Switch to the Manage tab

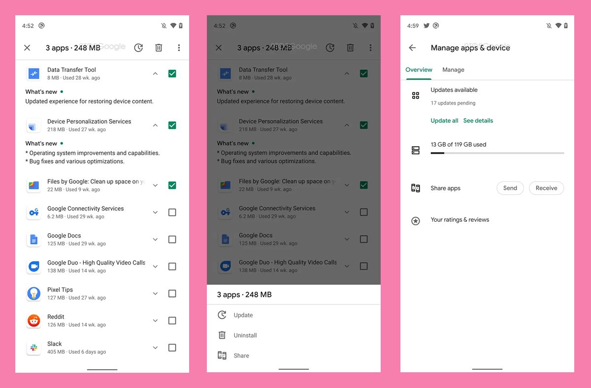click(453, 70)
